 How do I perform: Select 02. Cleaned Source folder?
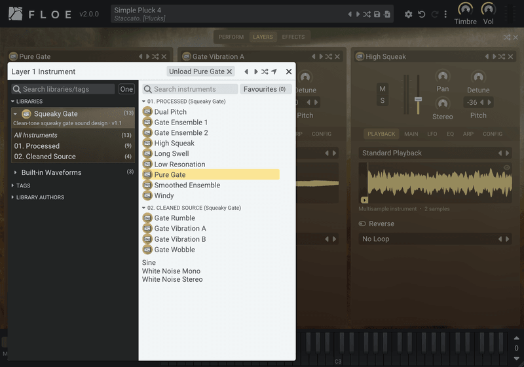click(73, 157)
